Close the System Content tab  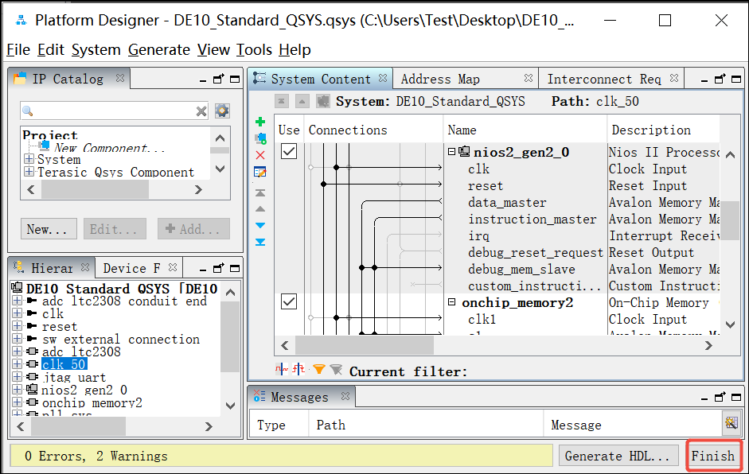click(383, 78)
